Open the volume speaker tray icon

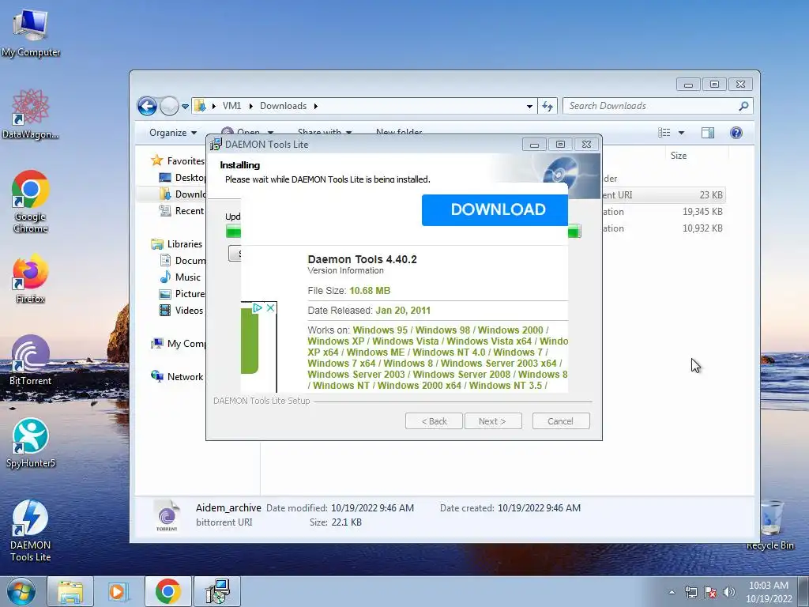click(729, 593)
